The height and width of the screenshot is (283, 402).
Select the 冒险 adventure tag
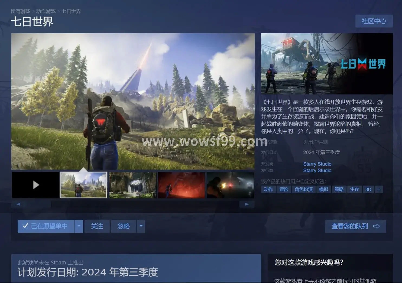point(283,189)
